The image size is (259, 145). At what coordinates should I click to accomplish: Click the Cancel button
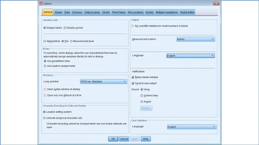(124, 139)
